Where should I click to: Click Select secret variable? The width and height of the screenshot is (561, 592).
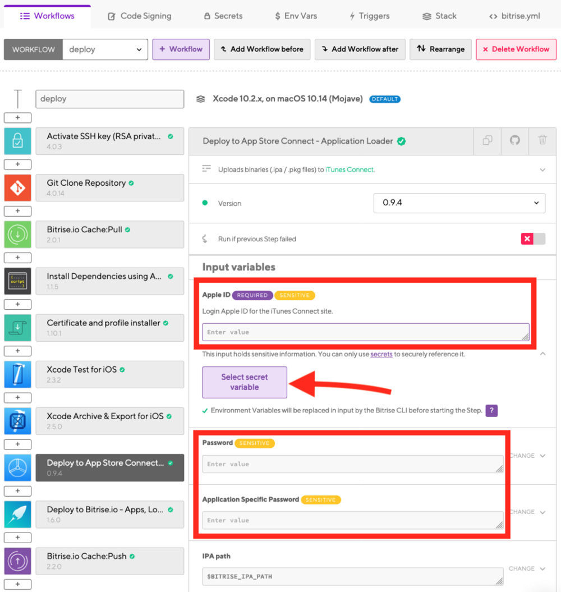pos(245,382)
